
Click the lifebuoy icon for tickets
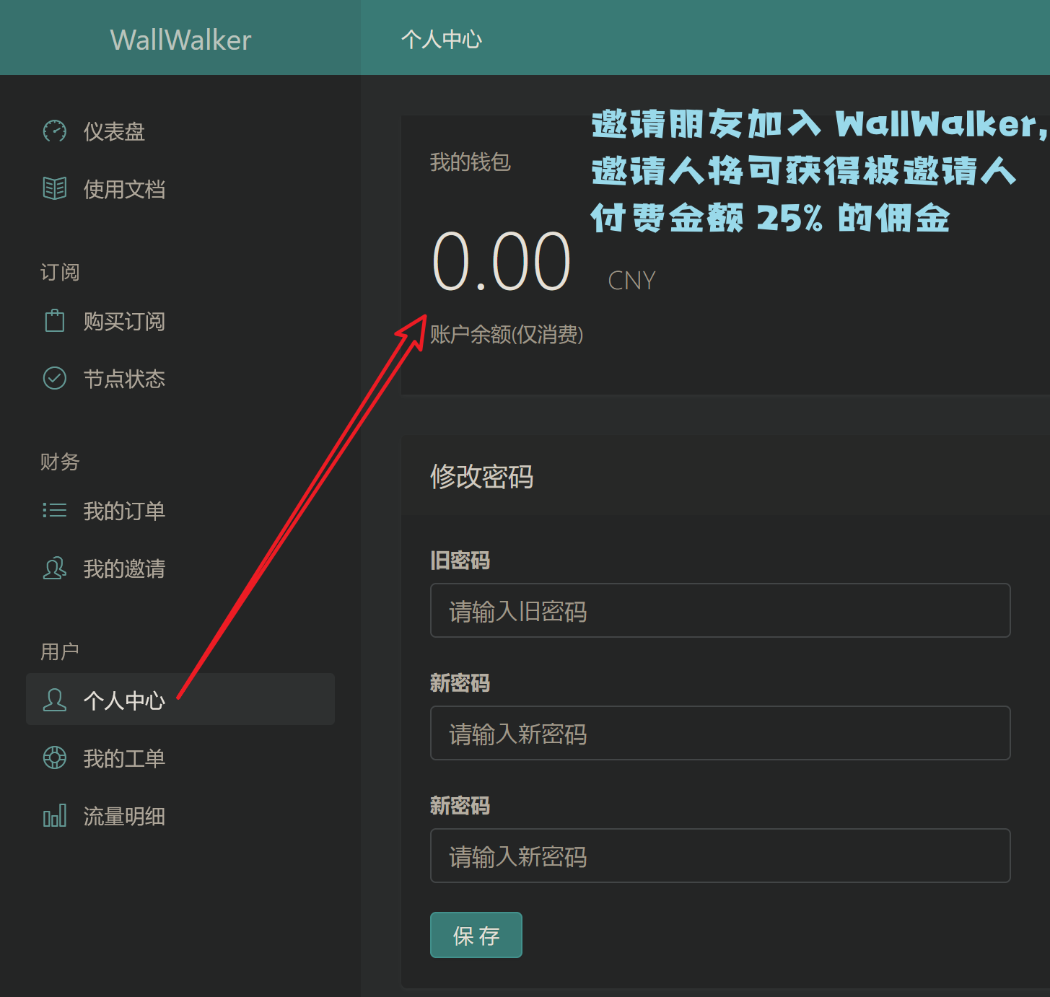click(x=55, y=758)
